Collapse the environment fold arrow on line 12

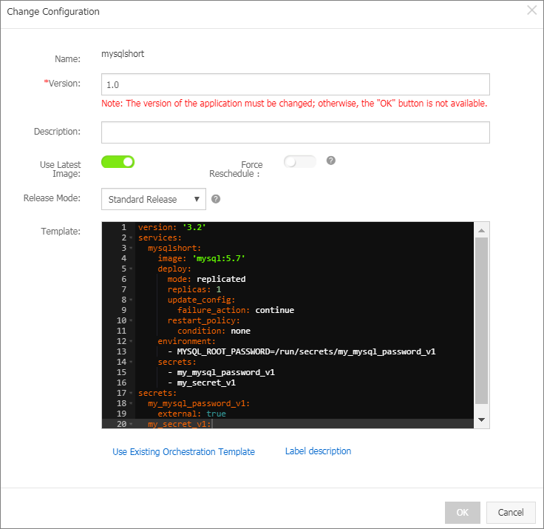click(131, 341)
